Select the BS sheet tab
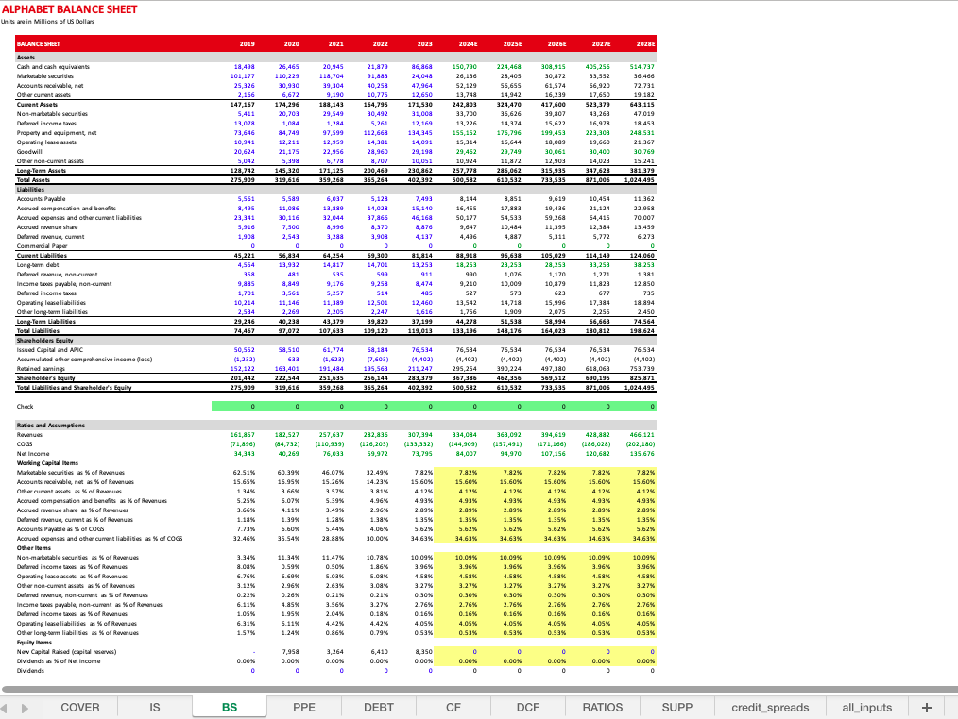 pos(230,707)
